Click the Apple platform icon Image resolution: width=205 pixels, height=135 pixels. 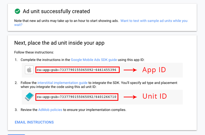(x=29, y=70)
